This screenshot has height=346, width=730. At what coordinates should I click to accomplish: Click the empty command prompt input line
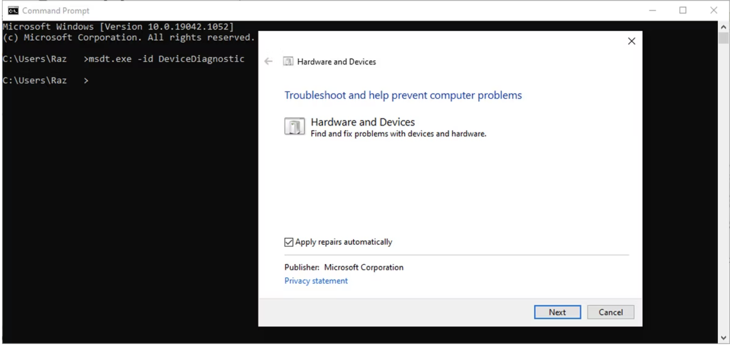pos(146,80)
